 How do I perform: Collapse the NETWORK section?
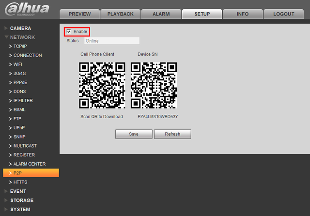(x=22, y=37)
